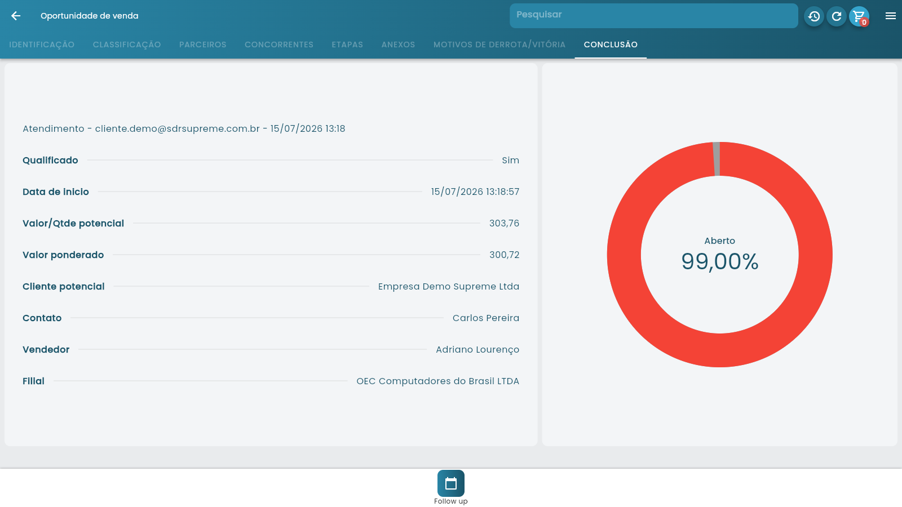Screen dimensions: 902x507
Task: Click the Empresa Demo Supreme Ltda value
Action: (x=449, y=286)
